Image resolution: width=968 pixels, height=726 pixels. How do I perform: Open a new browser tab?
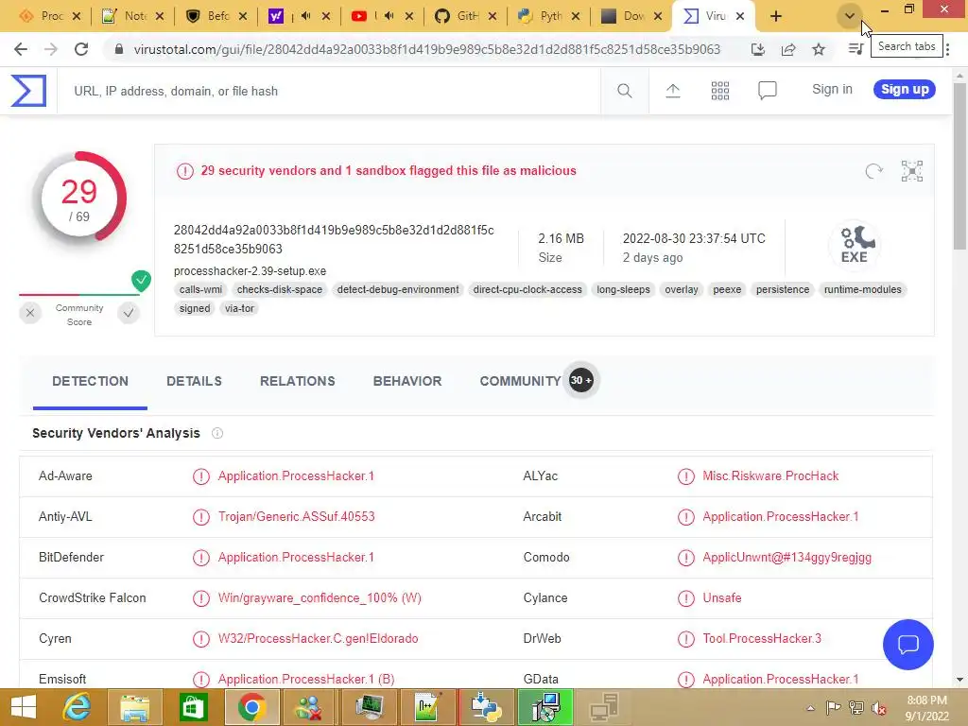(x=776, y=17)
